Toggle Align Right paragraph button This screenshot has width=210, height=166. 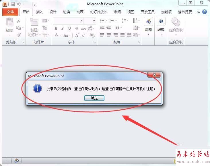116,35
